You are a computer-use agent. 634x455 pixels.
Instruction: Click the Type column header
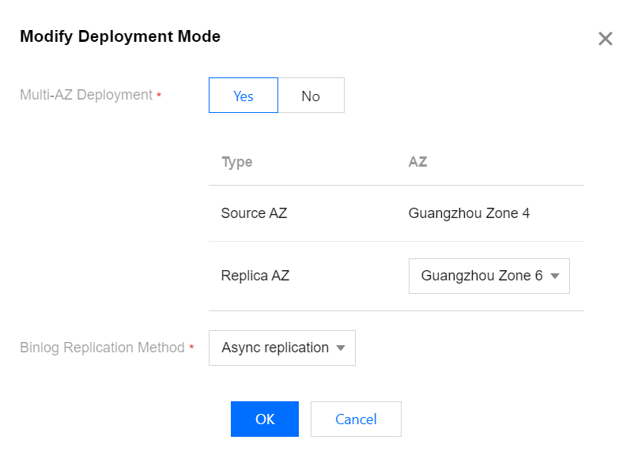[x=237, y=162]
